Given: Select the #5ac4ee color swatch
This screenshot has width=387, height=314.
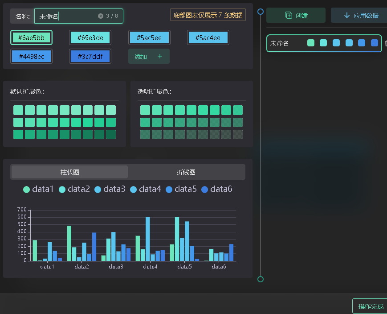Looking at the screenshot, I should click(x=208, y=38).
